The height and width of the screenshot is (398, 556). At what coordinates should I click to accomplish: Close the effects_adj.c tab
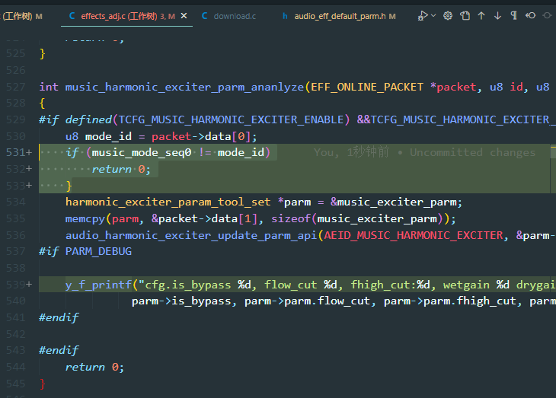tap(184, 16)
